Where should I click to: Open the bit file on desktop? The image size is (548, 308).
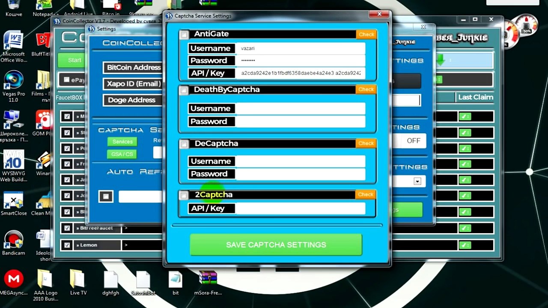click(176, 282)
